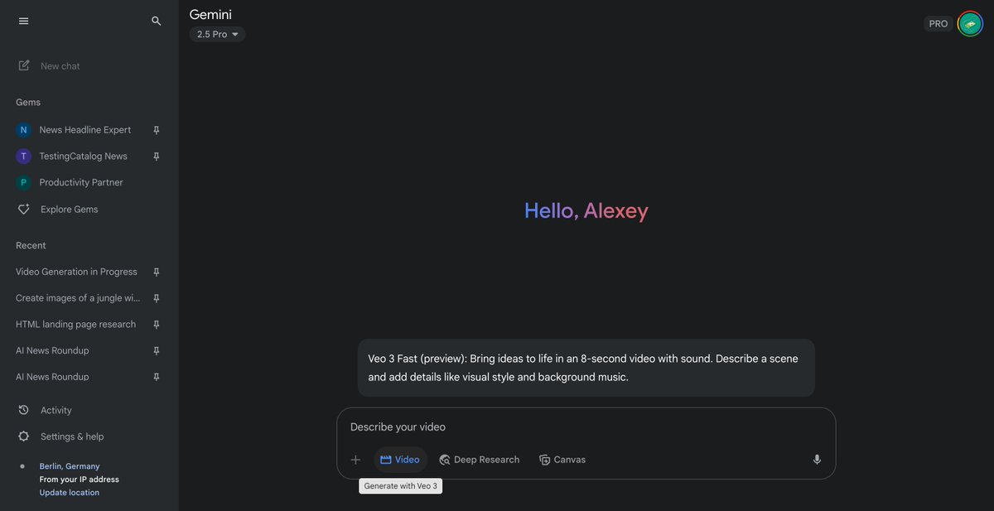
Task: Toggle the Video generation chip
Action: tap(400, 460)
